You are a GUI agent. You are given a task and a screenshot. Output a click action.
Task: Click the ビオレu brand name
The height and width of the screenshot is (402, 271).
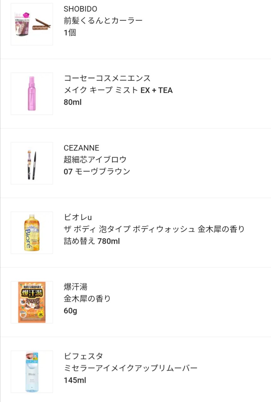coord(78,217)
